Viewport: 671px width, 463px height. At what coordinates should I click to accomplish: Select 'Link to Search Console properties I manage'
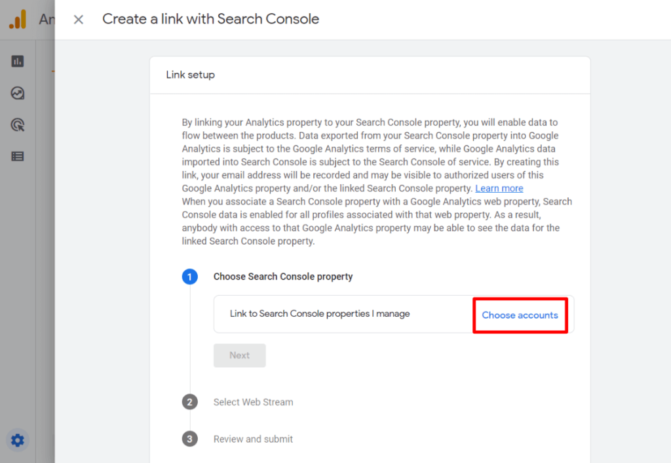pos(319,314)
